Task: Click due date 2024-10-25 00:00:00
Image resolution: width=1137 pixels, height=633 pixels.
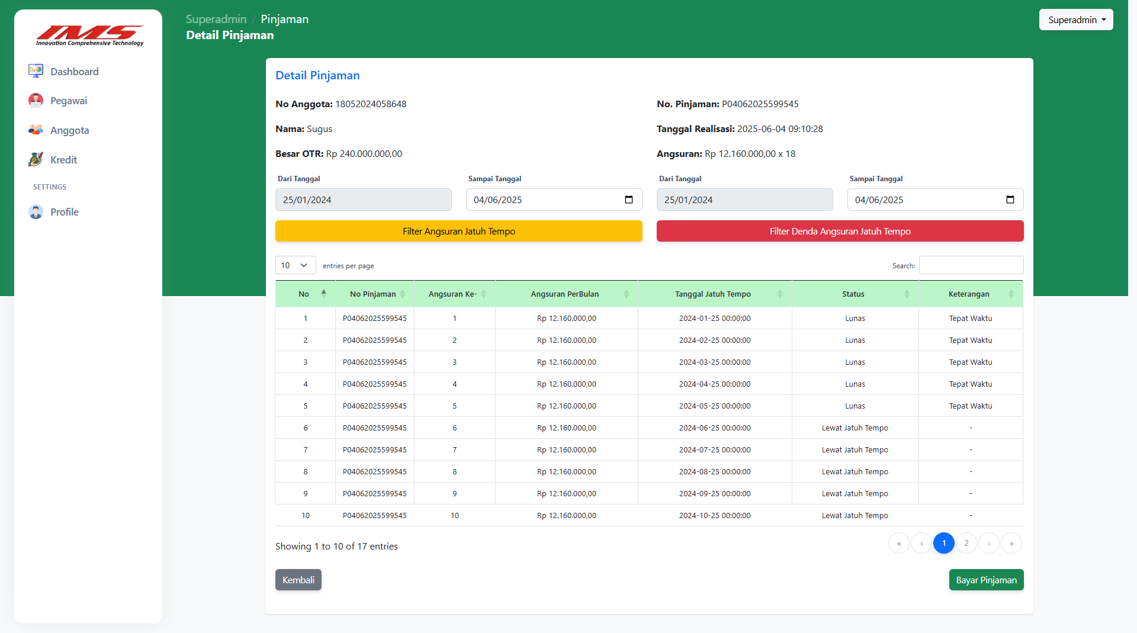Action: (x=715, y=515)
